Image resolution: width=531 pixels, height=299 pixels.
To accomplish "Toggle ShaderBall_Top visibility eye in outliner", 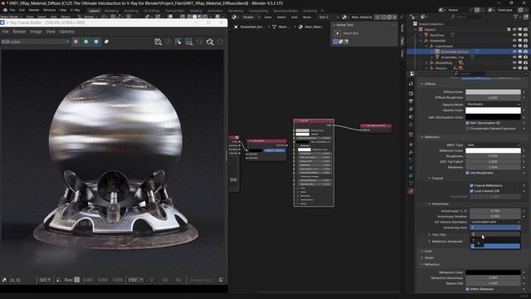I will click(x=514, y=57).
